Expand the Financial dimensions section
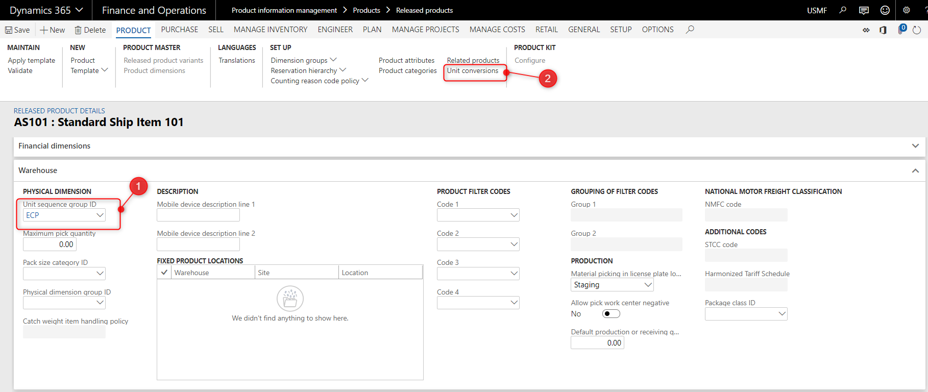The height and width of the screenshot is (392, 928). point(915,146)
